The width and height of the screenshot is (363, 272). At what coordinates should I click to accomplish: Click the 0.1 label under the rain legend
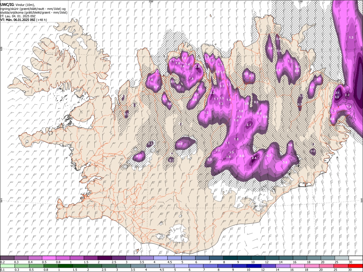coord(2,270)
